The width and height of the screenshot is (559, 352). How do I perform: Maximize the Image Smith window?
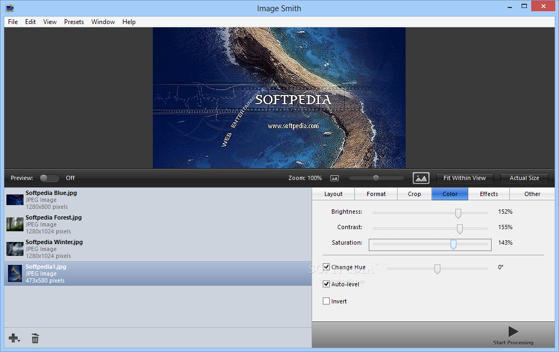524,6
